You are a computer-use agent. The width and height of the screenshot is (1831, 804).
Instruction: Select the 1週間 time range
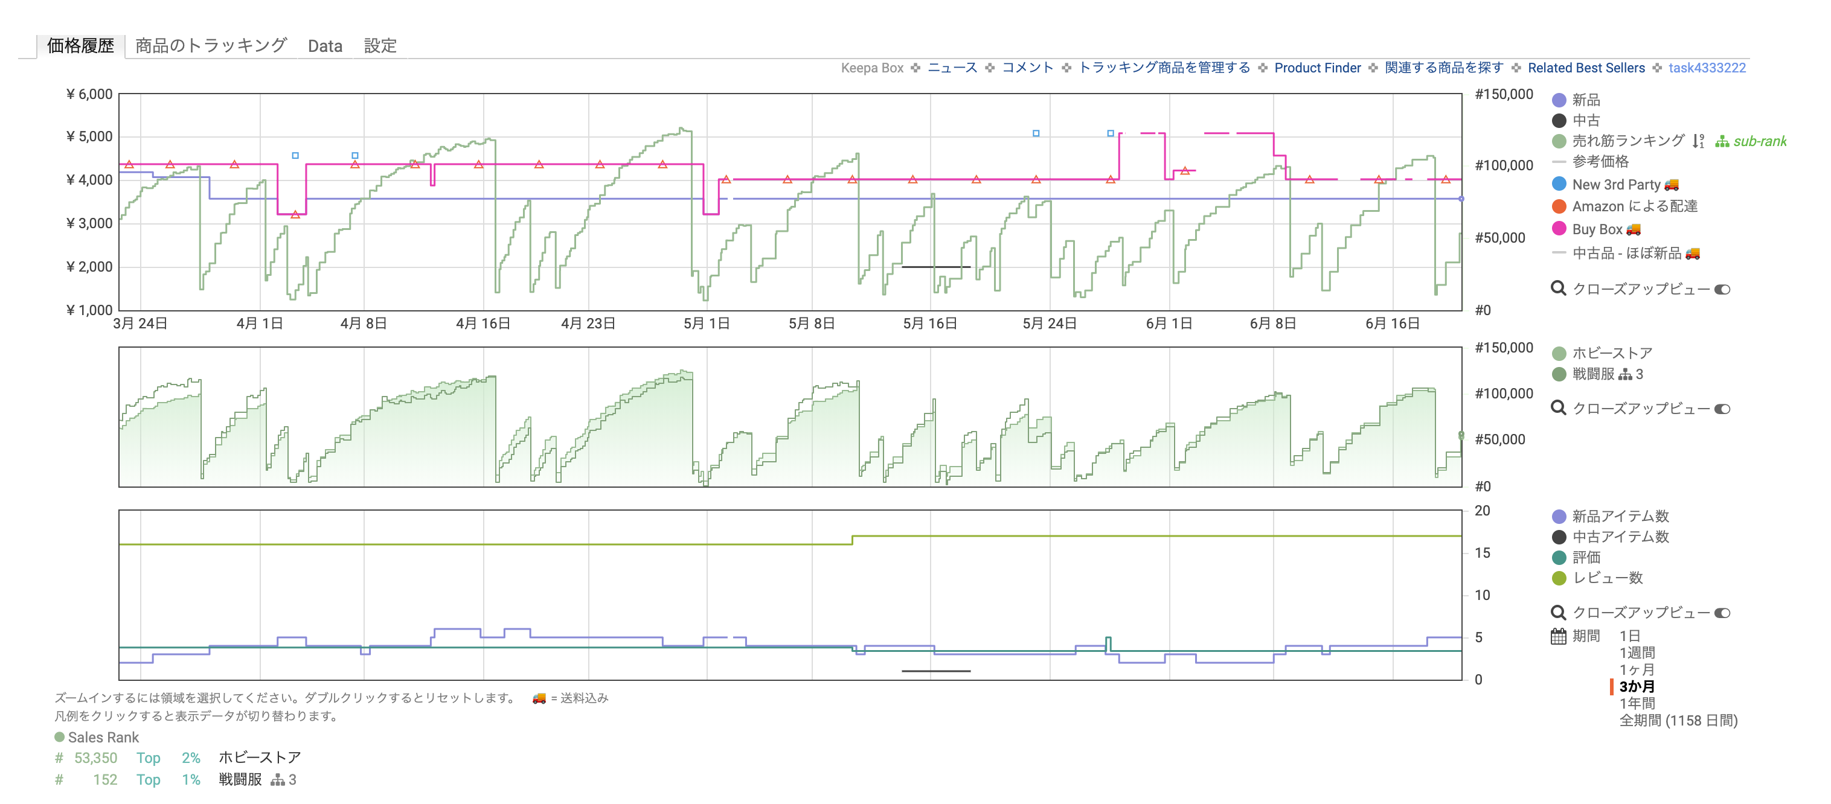tap(1636, 652)
